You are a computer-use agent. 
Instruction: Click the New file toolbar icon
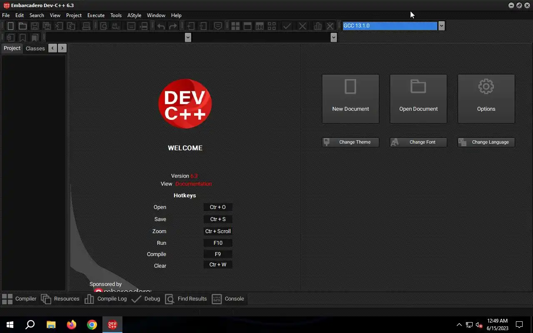click(x=11, y=26)
